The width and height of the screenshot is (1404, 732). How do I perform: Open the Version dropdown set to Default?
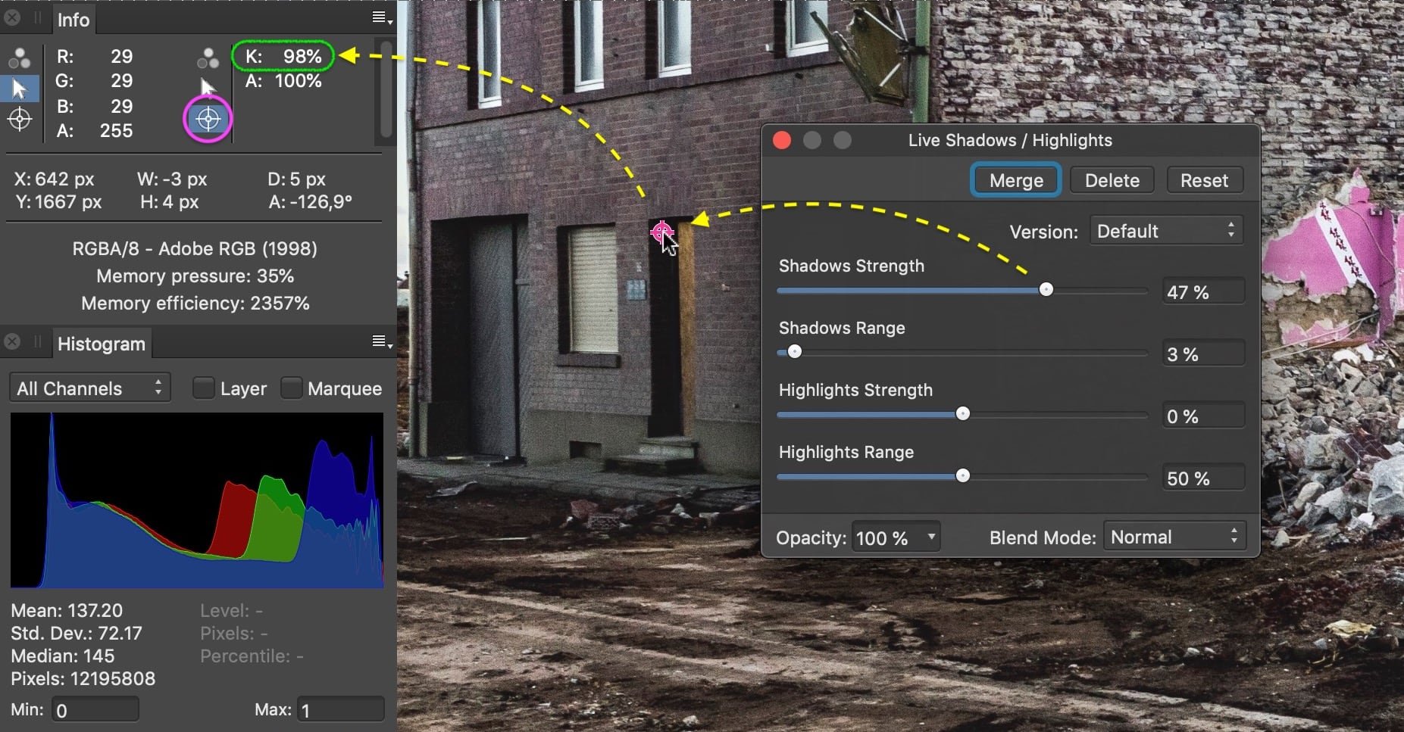1166,231
